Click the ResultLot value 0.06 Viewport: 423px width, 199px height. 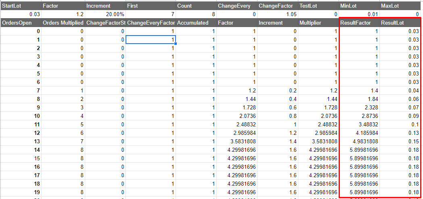point(401,99)
